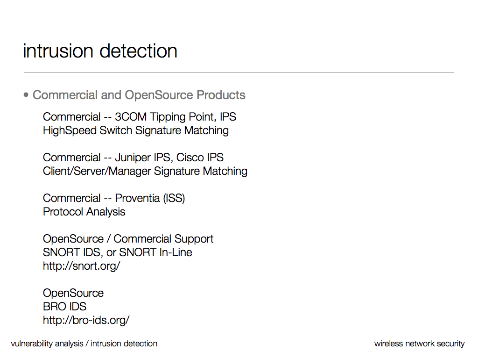The width and height of the screenshot is (478, 359).
Task: Open the bro-ids.org URL link
Action: pyautogui.click(x=86, y=320)
